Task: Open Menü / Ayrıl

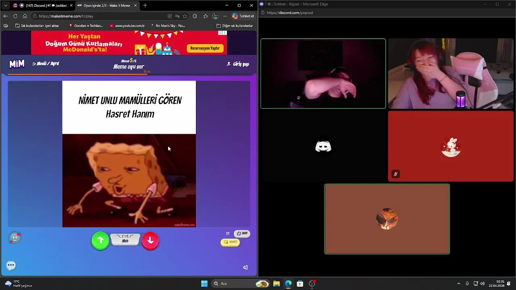Action: tap(46, 64)
